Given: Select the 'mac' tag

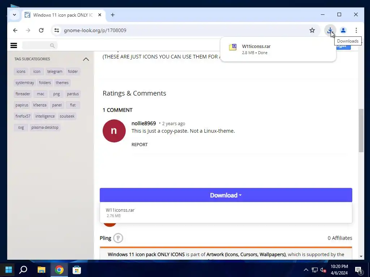Looking at the screenshot, I should (40, 94).
